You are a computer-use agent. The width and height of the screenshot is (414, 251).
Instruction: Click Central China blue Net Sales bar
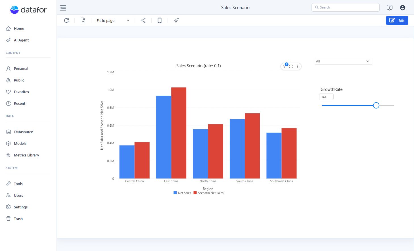(x=127, y=162)
